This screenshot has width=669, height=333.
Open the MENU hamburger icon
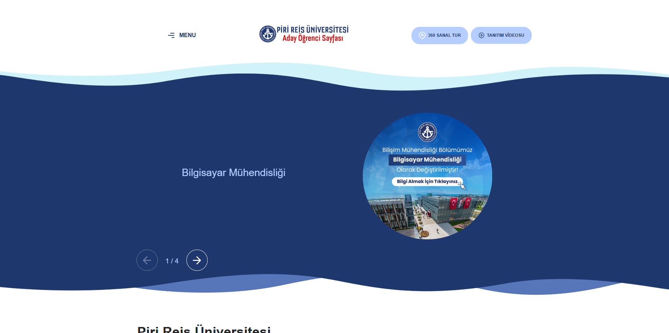coord(171,35)
